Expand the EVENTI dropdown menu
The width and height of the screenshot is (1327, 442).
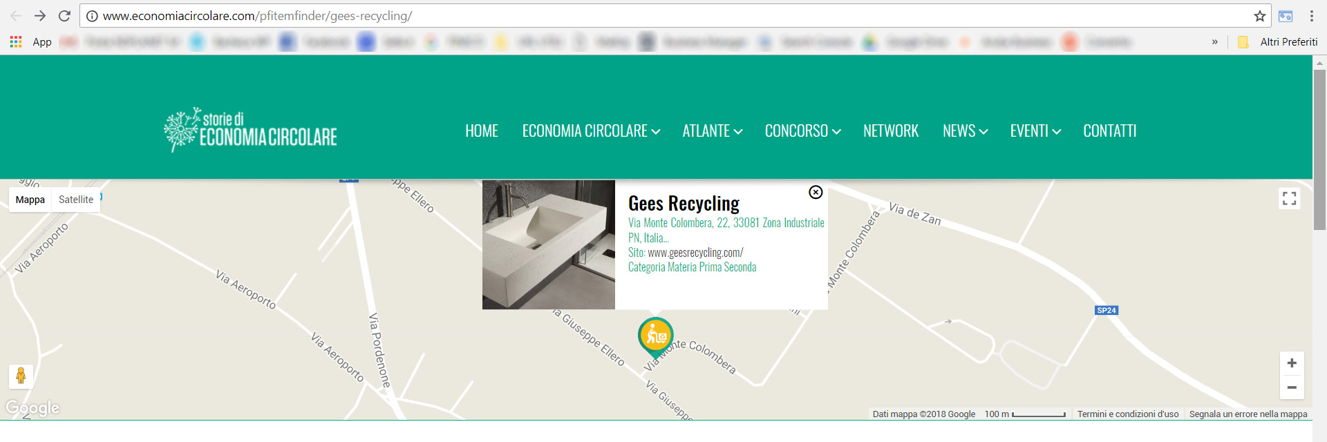[x=1035, y=131]
